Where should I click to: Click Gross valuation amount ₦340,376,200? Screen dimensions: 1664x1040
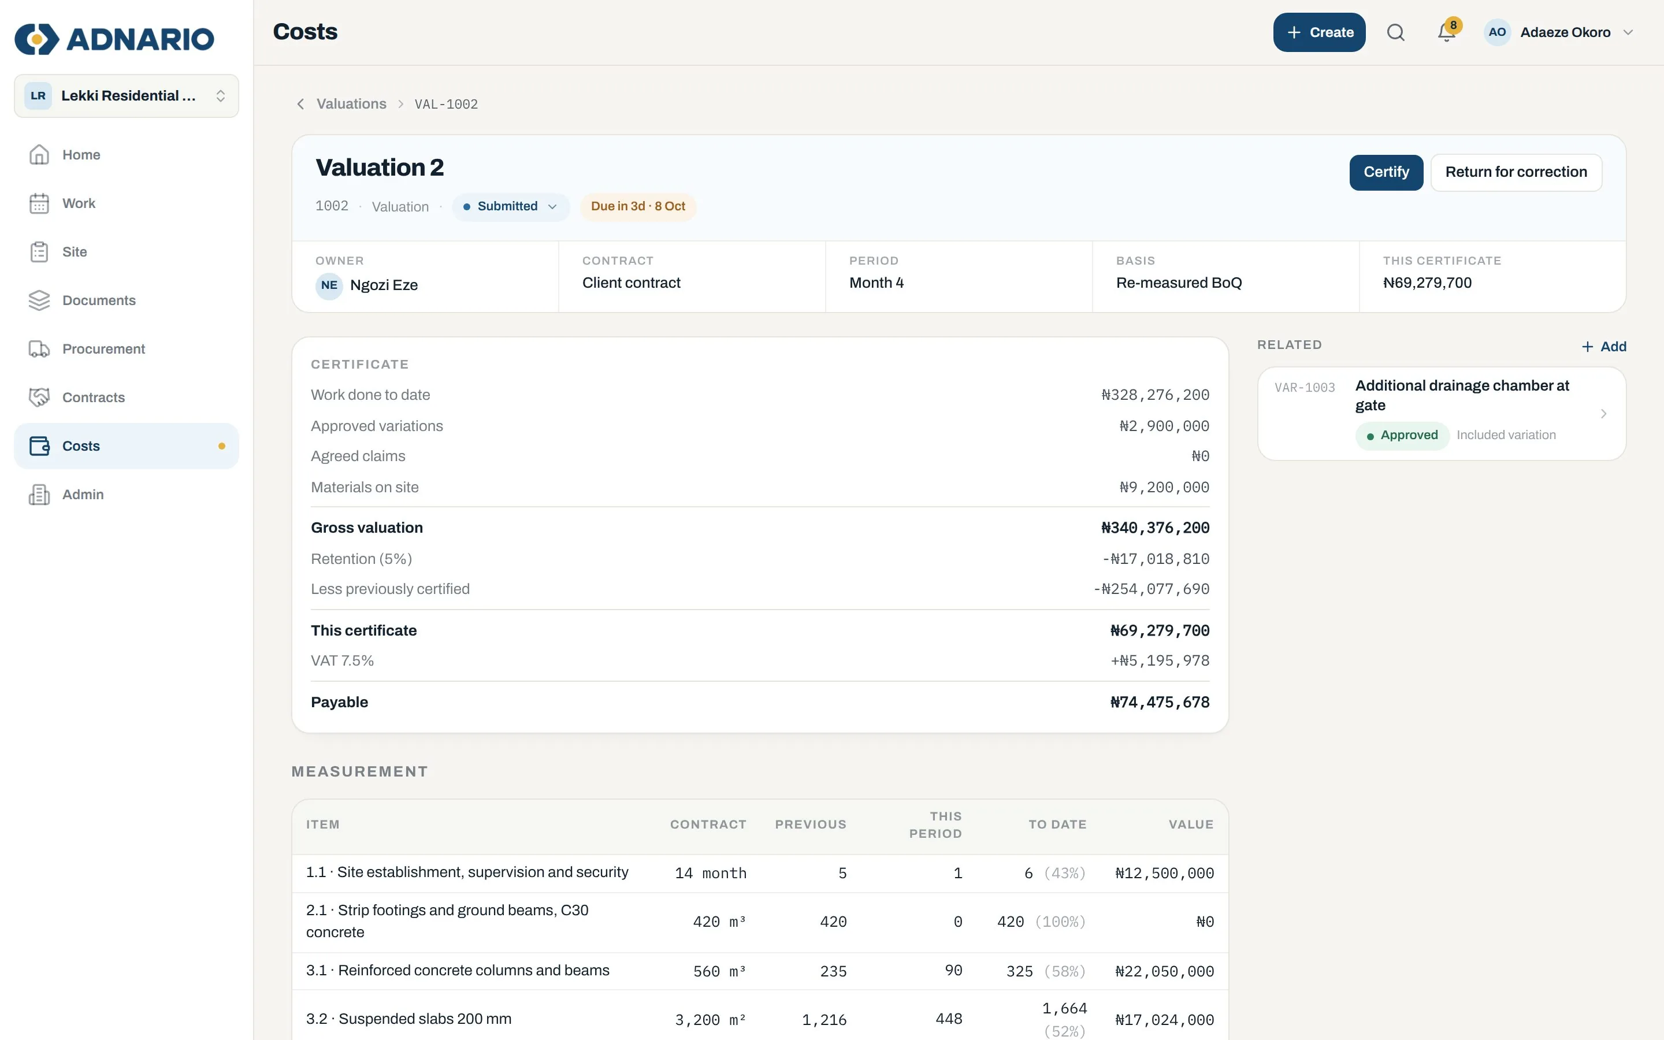click(x=1155, y=528)
